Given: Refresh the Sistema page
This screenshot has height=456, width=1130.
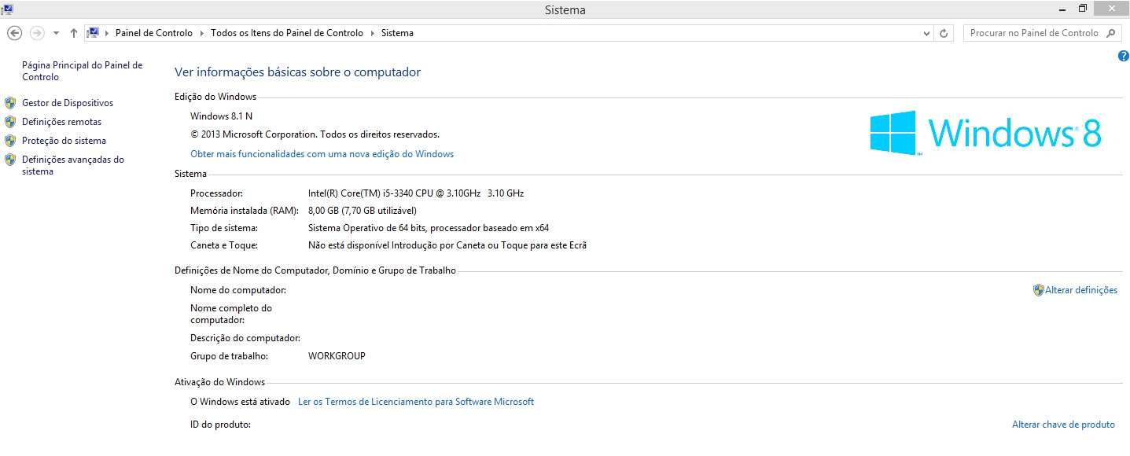Looking at the screenshot, I should pyautogui.click(x=945, y=33).
